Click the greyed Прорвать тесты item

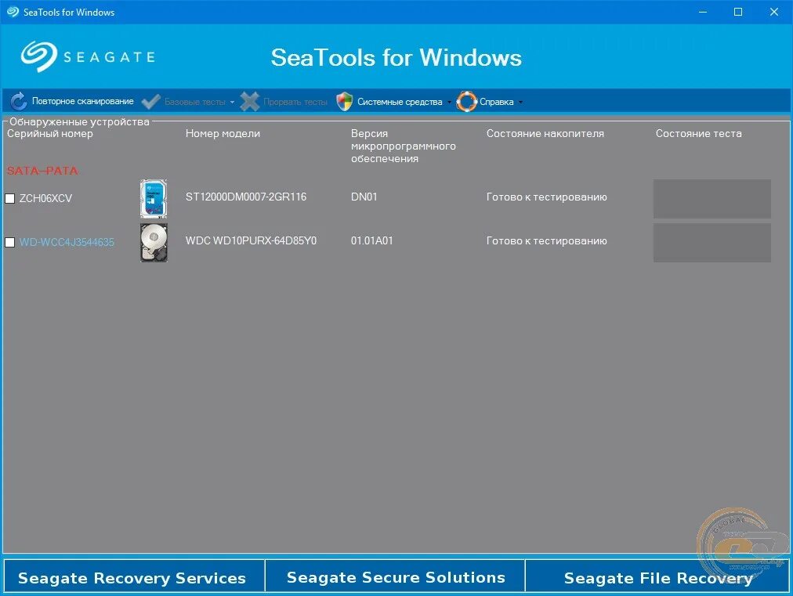295,102
